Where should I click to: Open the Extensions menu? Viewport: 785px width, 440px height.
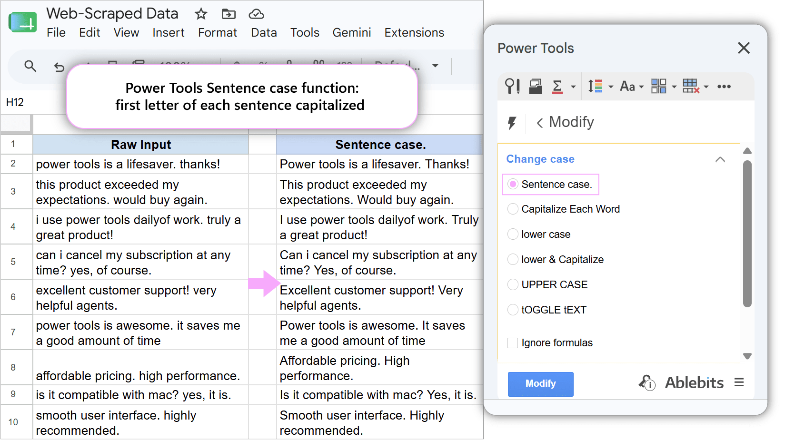click(414, 32)
